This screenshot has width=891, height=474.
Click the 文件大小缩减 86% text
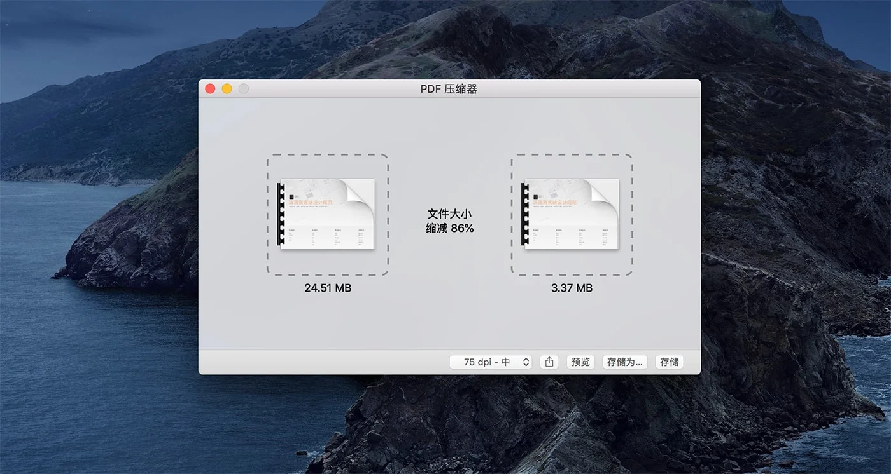448,221
